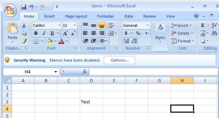Increase font size with Grow Font

point(65,33)
